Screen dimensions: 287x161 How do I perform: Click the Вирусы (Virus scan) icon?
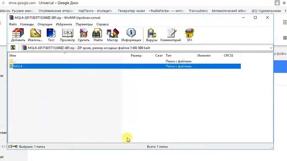pyautogui.click(x=152, y=35)
